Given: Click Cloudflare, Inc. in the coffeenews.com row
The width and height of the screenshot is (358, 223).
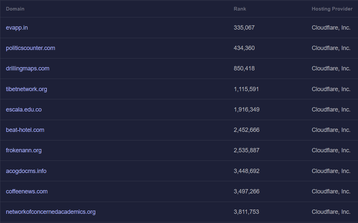Looking at the screenshot, I should click(331, 191).
